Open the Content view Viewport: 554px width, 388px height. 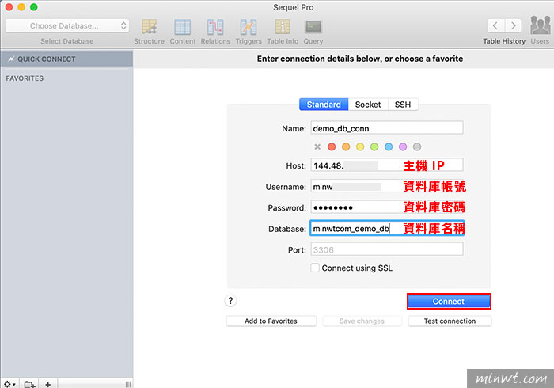click(x=182, y=32)
